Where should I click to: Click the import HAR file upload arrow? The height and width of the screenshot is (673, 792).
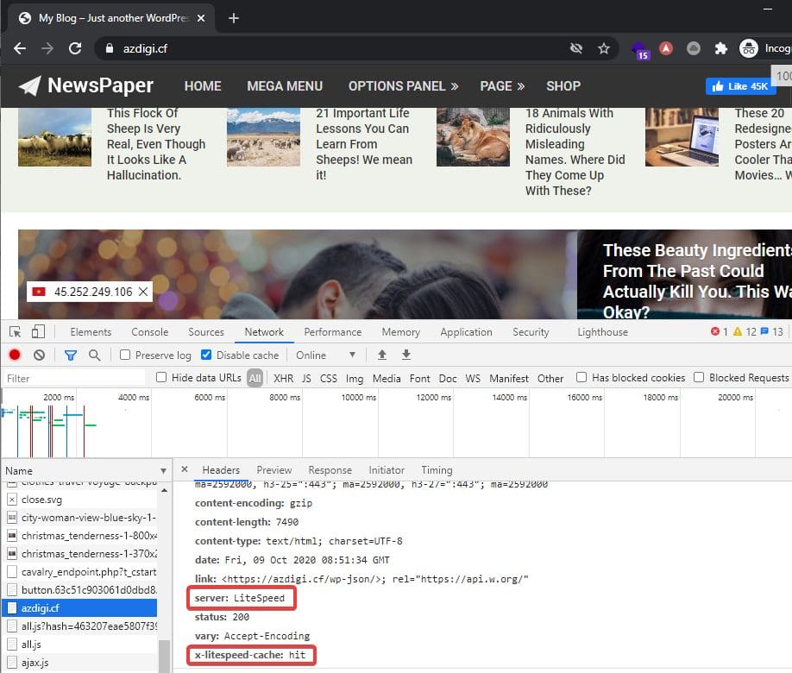click(382, 355)
